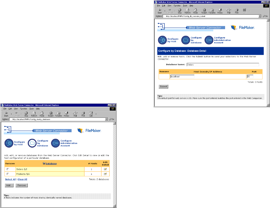
Task: Open Back history arrow in Database Detail window
Action: tap(165, 11)
